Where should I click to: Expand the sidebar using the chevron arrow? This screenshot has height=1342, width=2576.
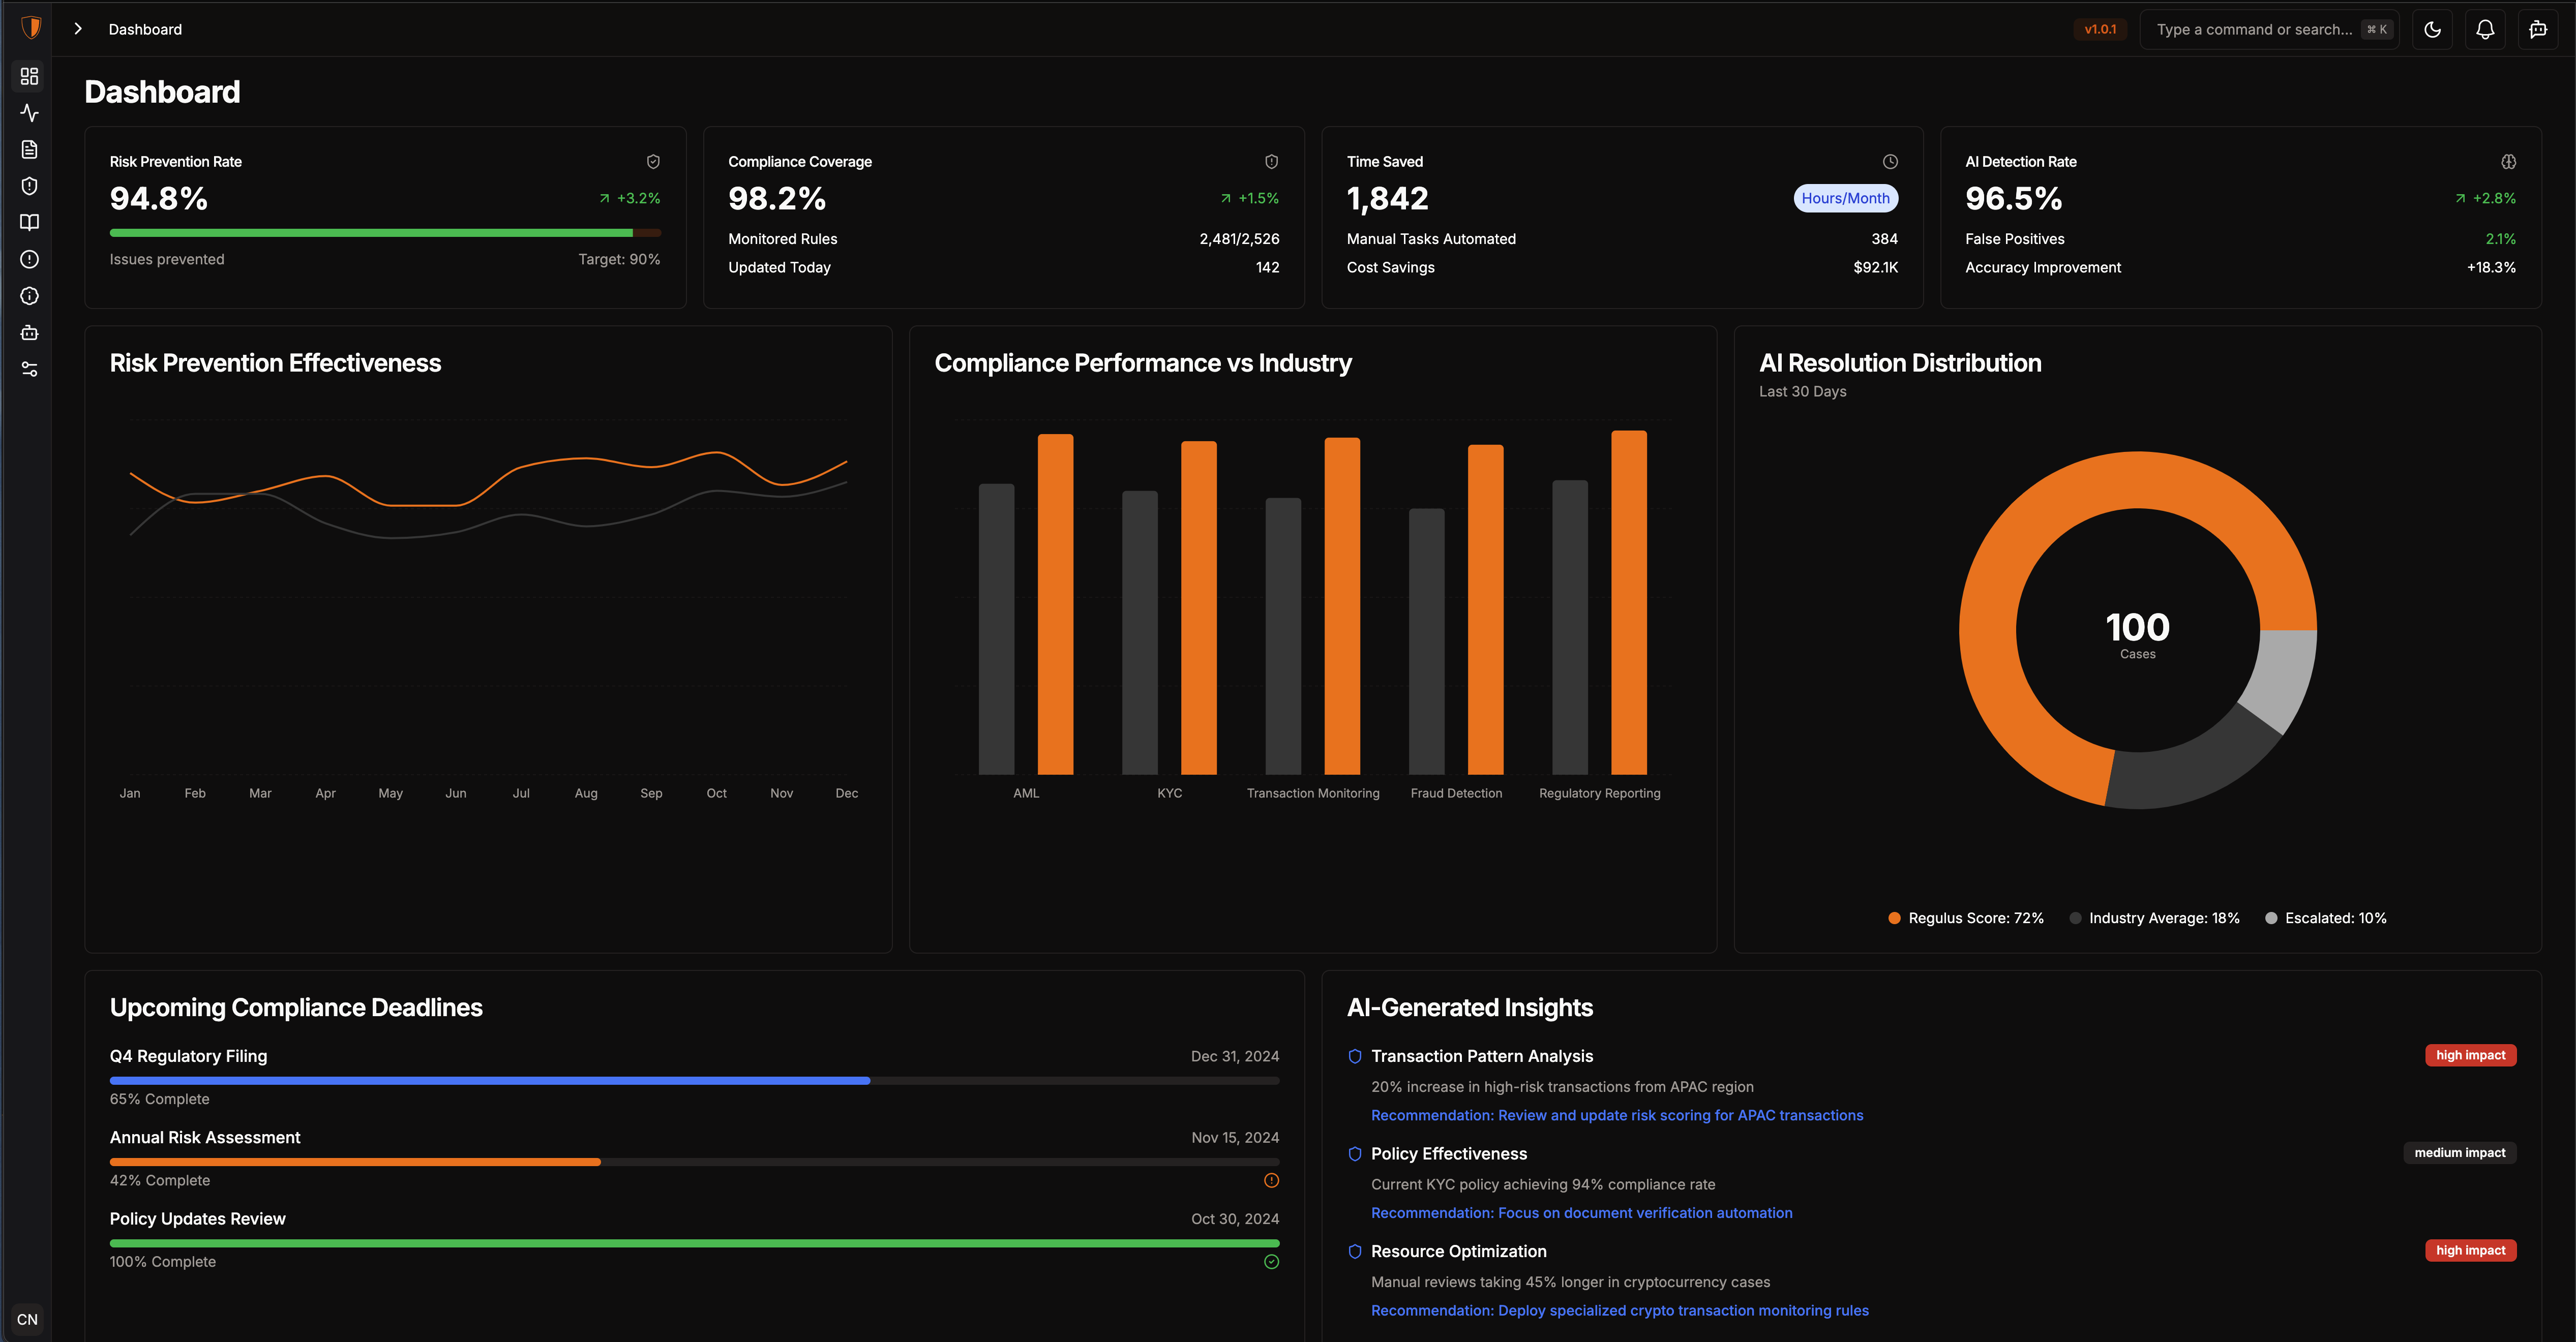(78, 29)
